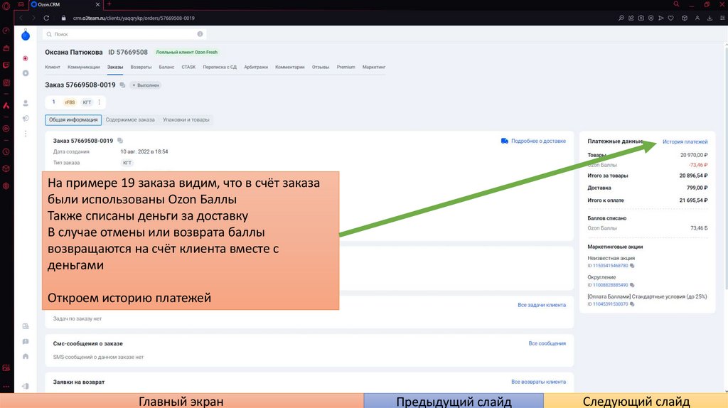Open the Отзывы tab

click(x=321, y=67)
